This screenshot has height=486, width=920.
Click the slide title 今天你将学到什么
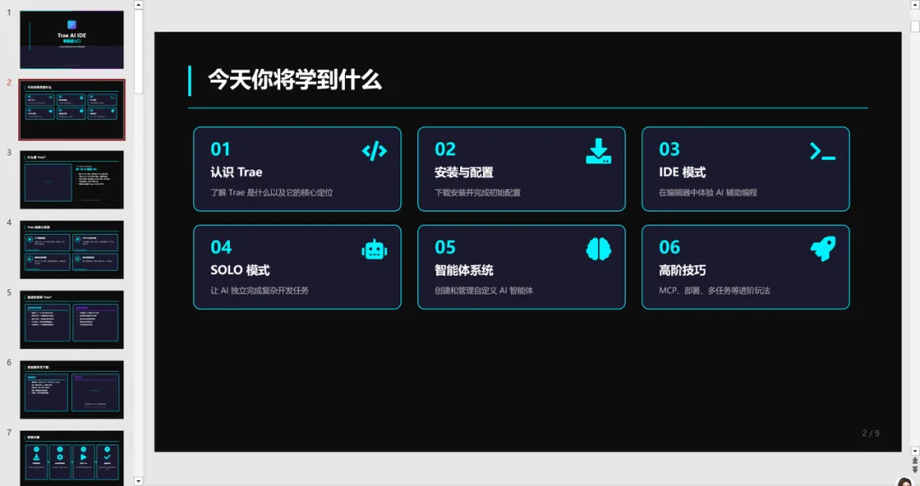coord(295,79)
